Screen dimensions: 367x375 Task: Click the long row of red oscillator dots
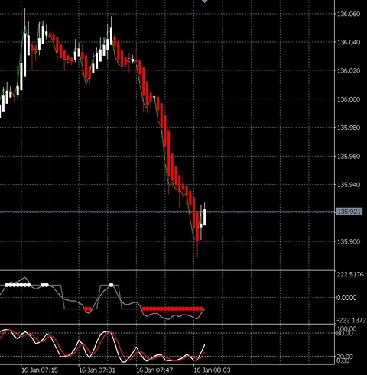[x=173, y=309]
